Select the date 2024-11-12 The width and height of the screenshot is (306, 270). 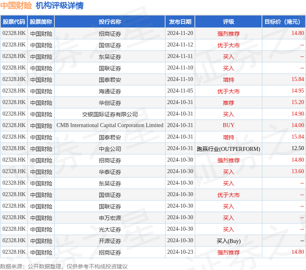180,45
